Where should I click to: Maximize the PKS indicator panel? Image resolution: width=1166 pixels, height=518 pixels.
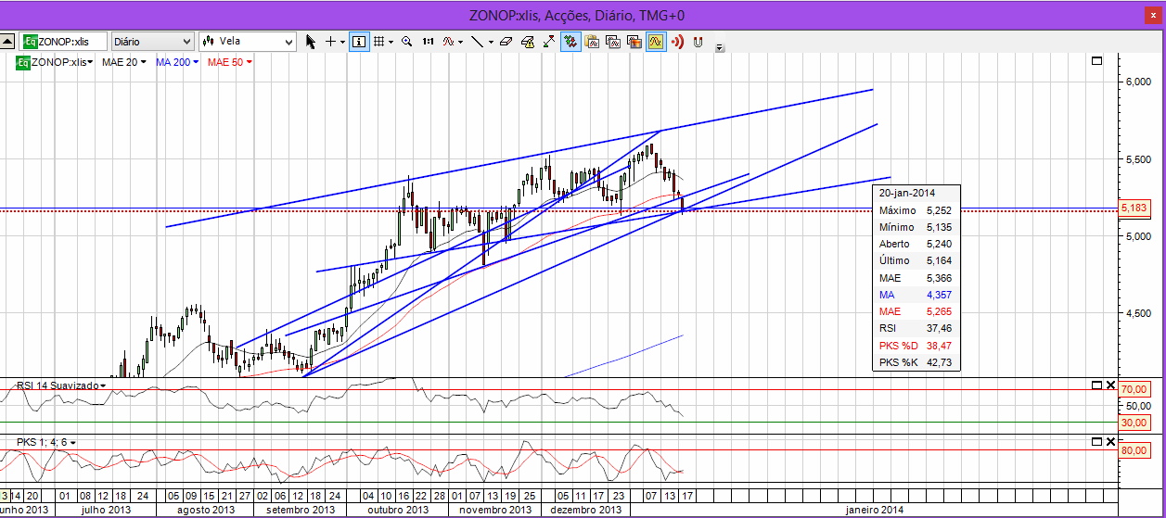(1096, 442)
